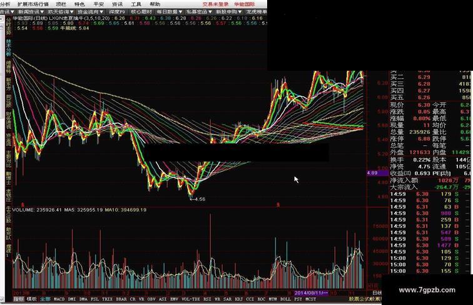This screenshot has width=473, height=305.
Task: Open the 扩展市场行情 menu
Action: pos(33,4)
